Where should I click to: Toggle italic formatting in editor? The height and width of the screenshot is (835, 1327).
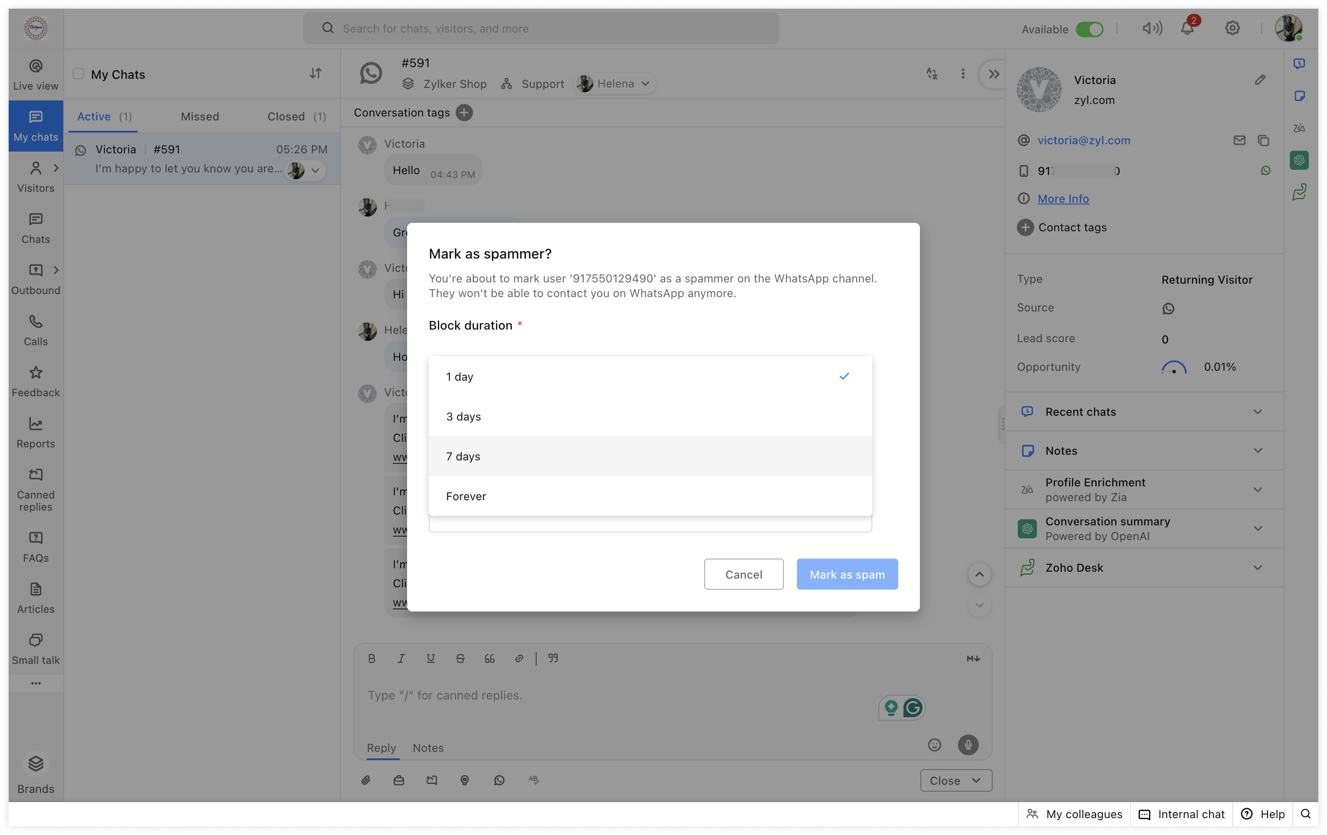pos(401,658)
